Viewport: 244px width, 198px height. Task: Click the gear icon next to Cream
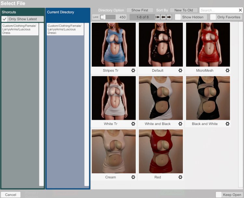(x=133, y=177)
